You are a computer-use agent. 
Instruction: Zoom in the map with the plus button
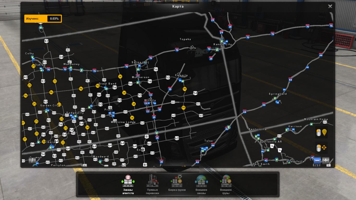pyautogui.click(x=326, y=160)
